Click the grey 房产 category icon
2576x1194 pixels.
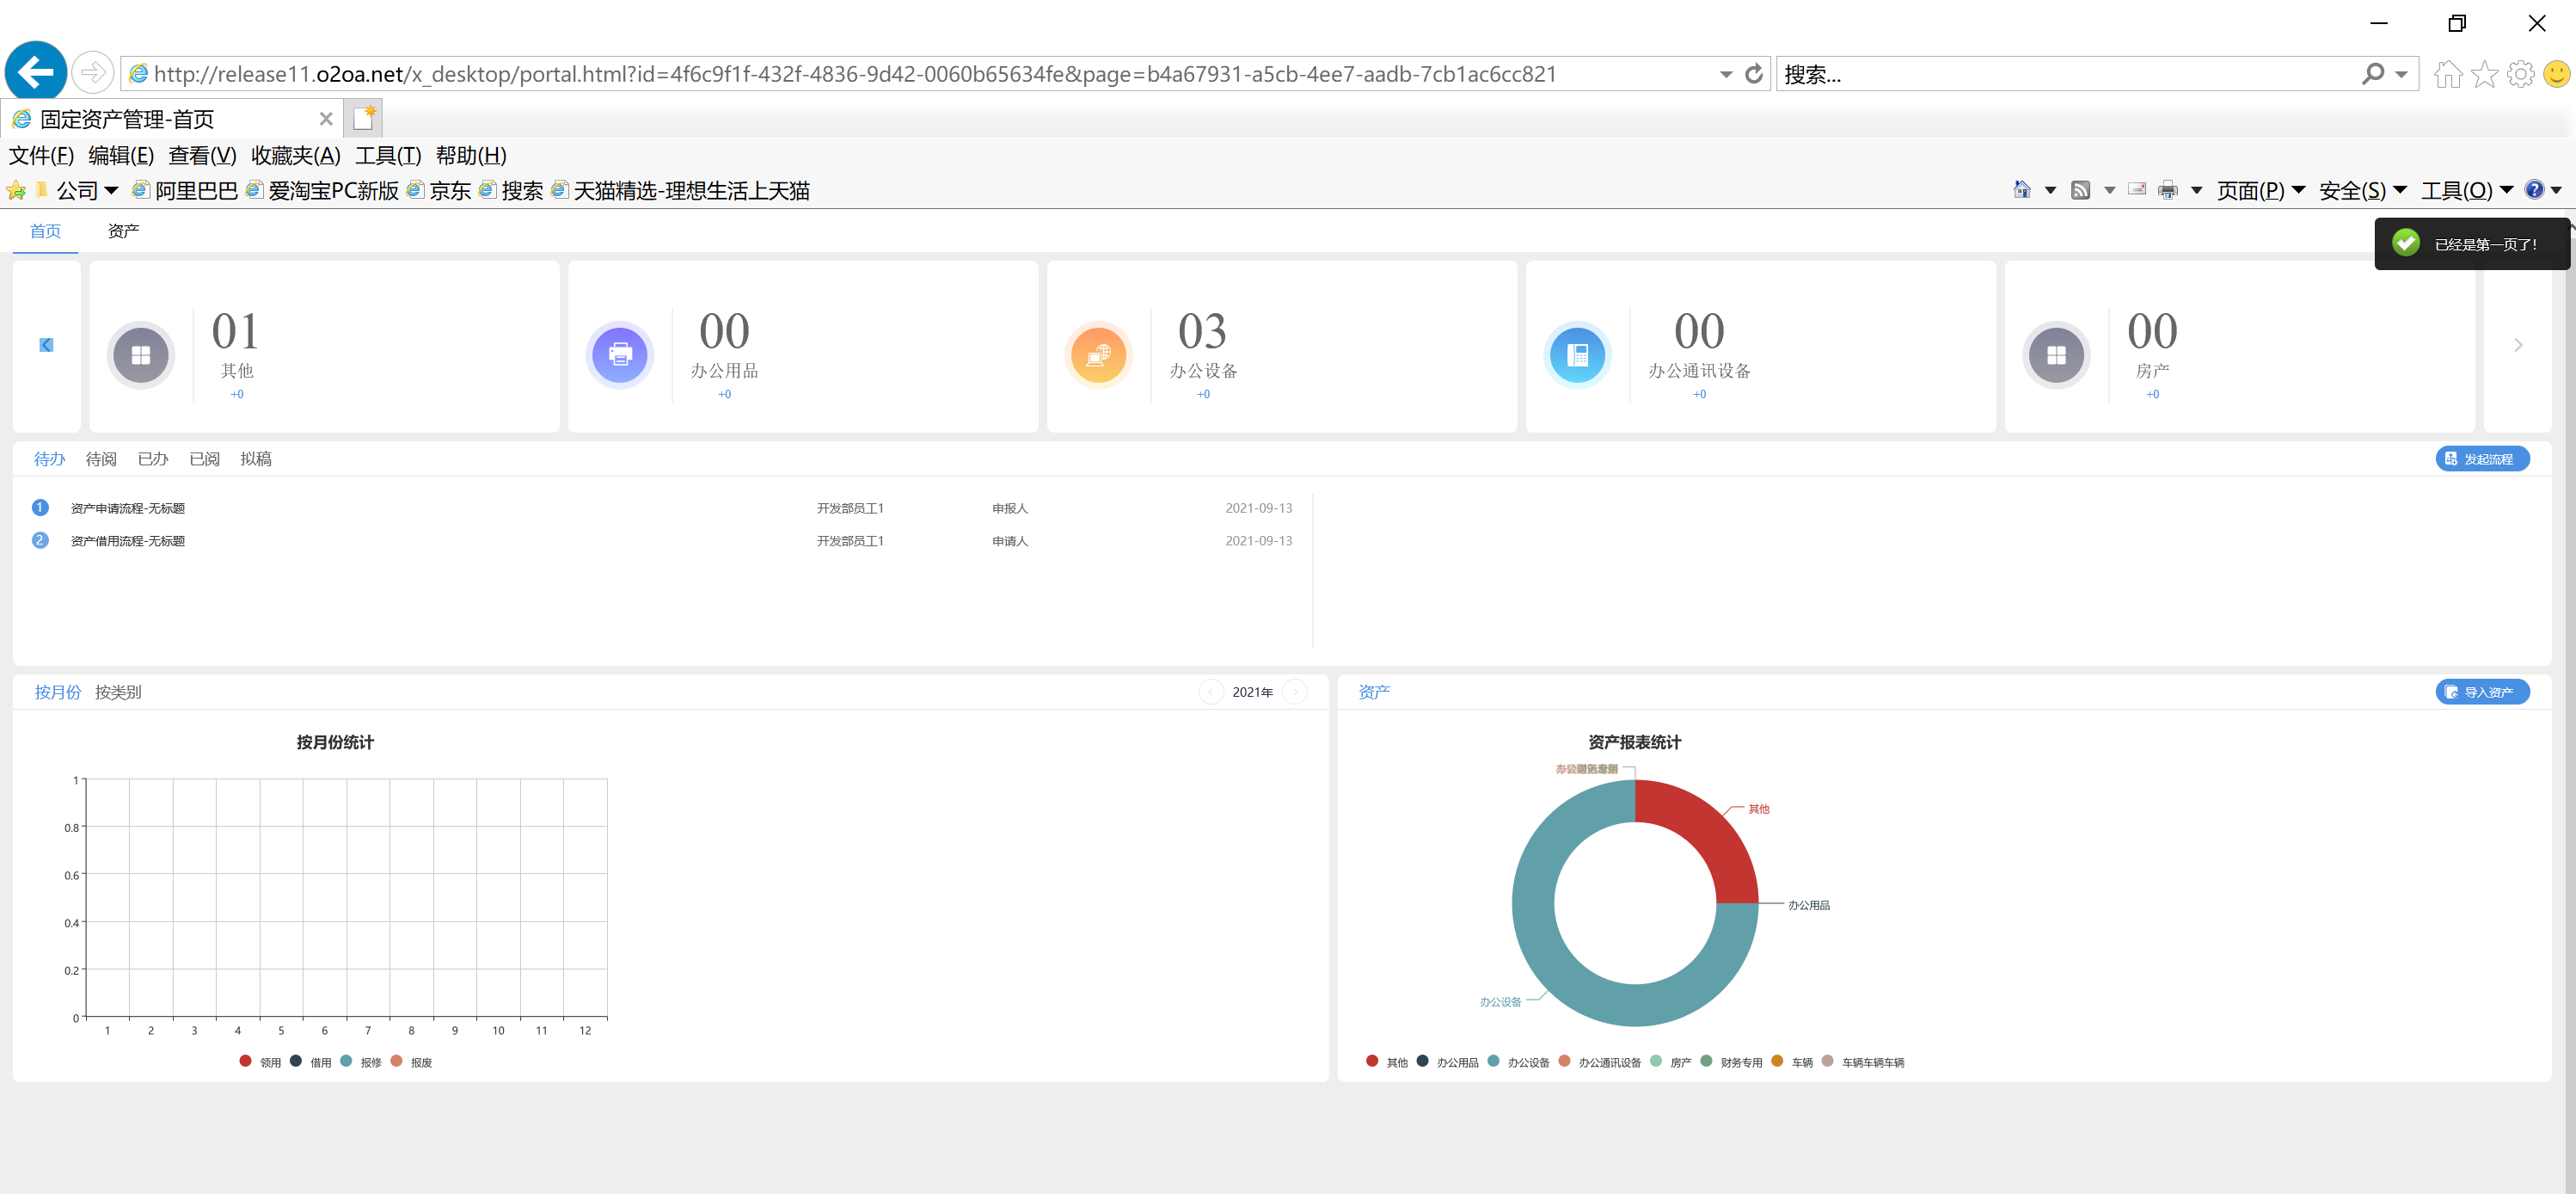[x=2056, y=354]
